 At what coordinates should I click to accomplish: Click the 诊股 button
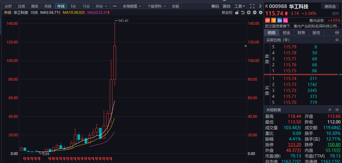point(175,6)
